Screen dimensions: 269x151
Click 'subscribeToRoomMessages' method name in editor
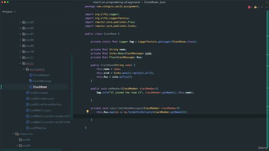[126, 108]
